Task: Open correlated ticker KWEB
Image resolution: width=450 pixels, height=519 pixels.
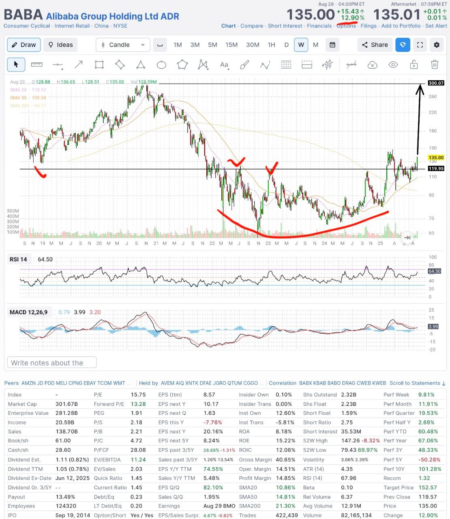Action: (379, 383)
